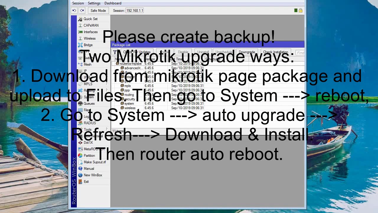Image resolution: width=378 pixels, height=213 pixels.
Task: Click the Uninstall button
Action: 203,52
